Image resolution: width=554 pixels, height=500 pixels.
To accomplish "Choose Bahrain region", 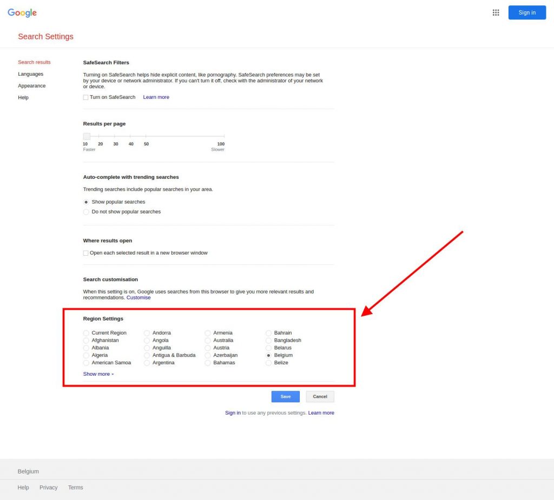I will (x=268, y=333).
